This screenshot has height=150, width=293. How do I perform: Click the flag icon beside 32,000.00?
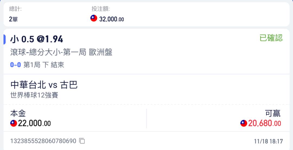click(94, 18)
